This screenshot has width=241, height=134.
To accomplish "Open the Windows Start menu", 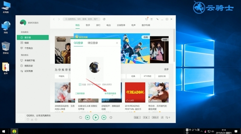I will pos(4,131).
